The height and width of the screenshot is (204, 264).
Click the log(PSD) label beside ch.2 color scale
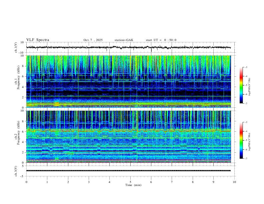point(250,142)
